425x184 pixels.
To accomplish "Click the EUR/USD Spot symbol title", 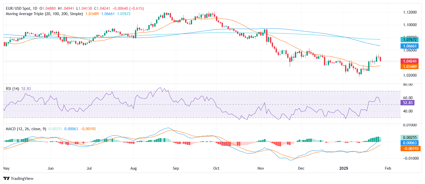I will [18, 8].
